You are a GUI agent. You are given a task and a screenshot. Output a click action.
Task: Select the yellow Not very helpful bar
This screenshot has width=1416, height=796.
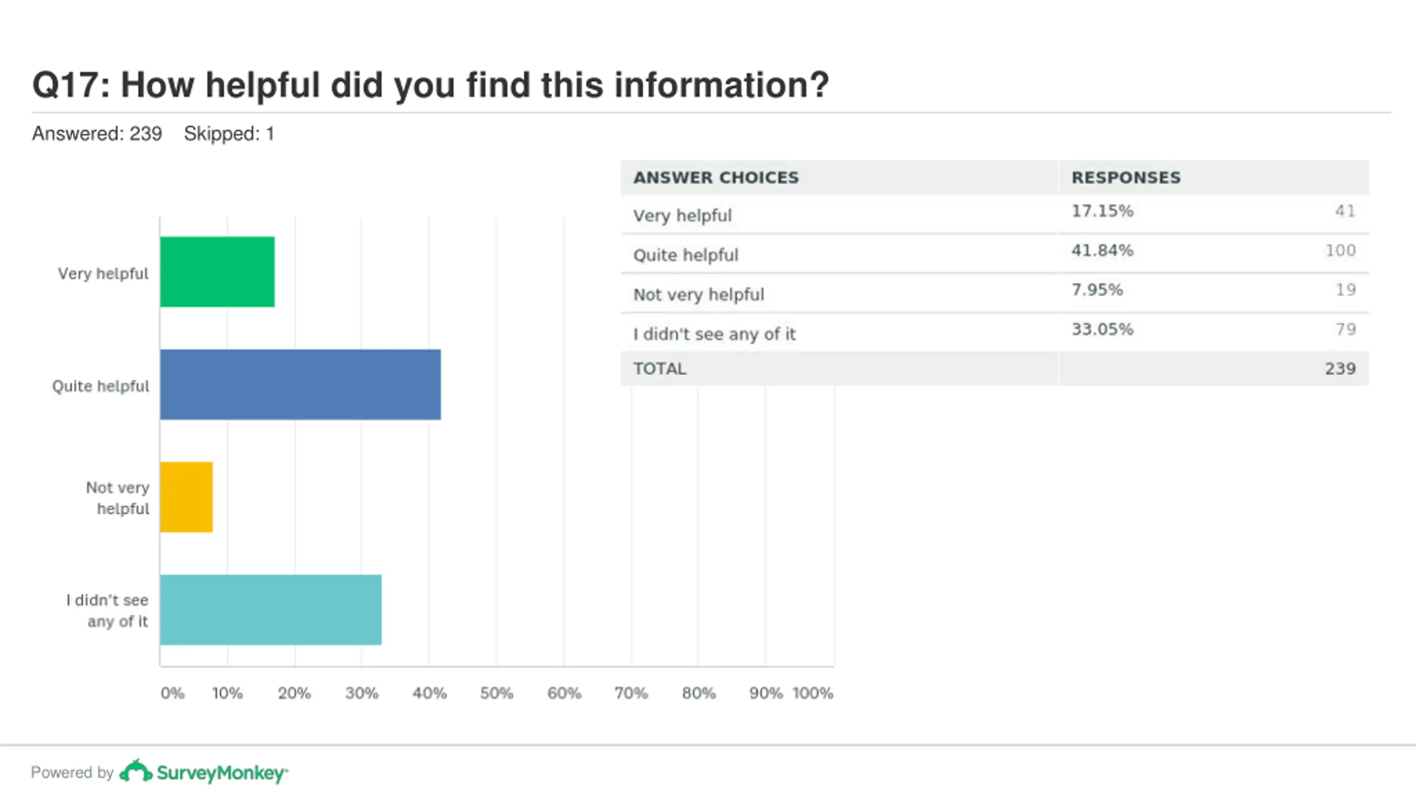(x=186, y=497)
